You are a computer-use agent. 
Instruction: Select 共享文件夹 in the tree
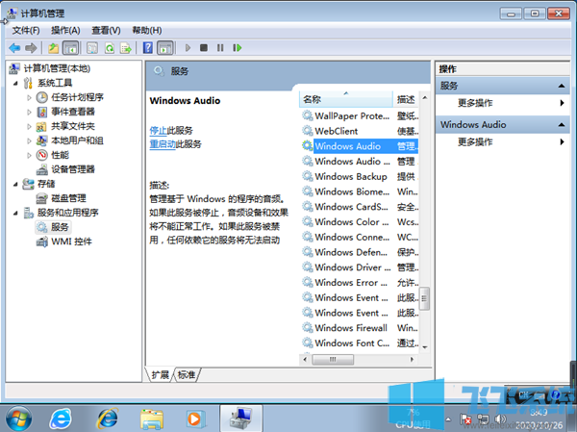73,126
